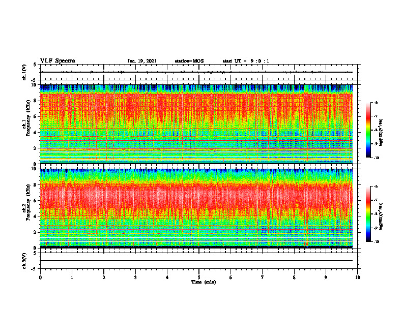Click the "station=MOS" header label

(x=189, y=61)
